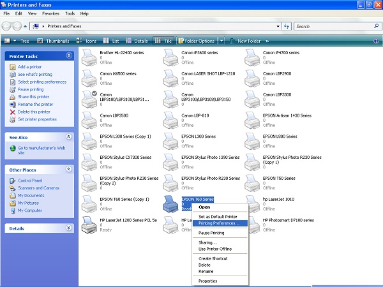Click the Printers and Faxes address bar

point(155,26)
